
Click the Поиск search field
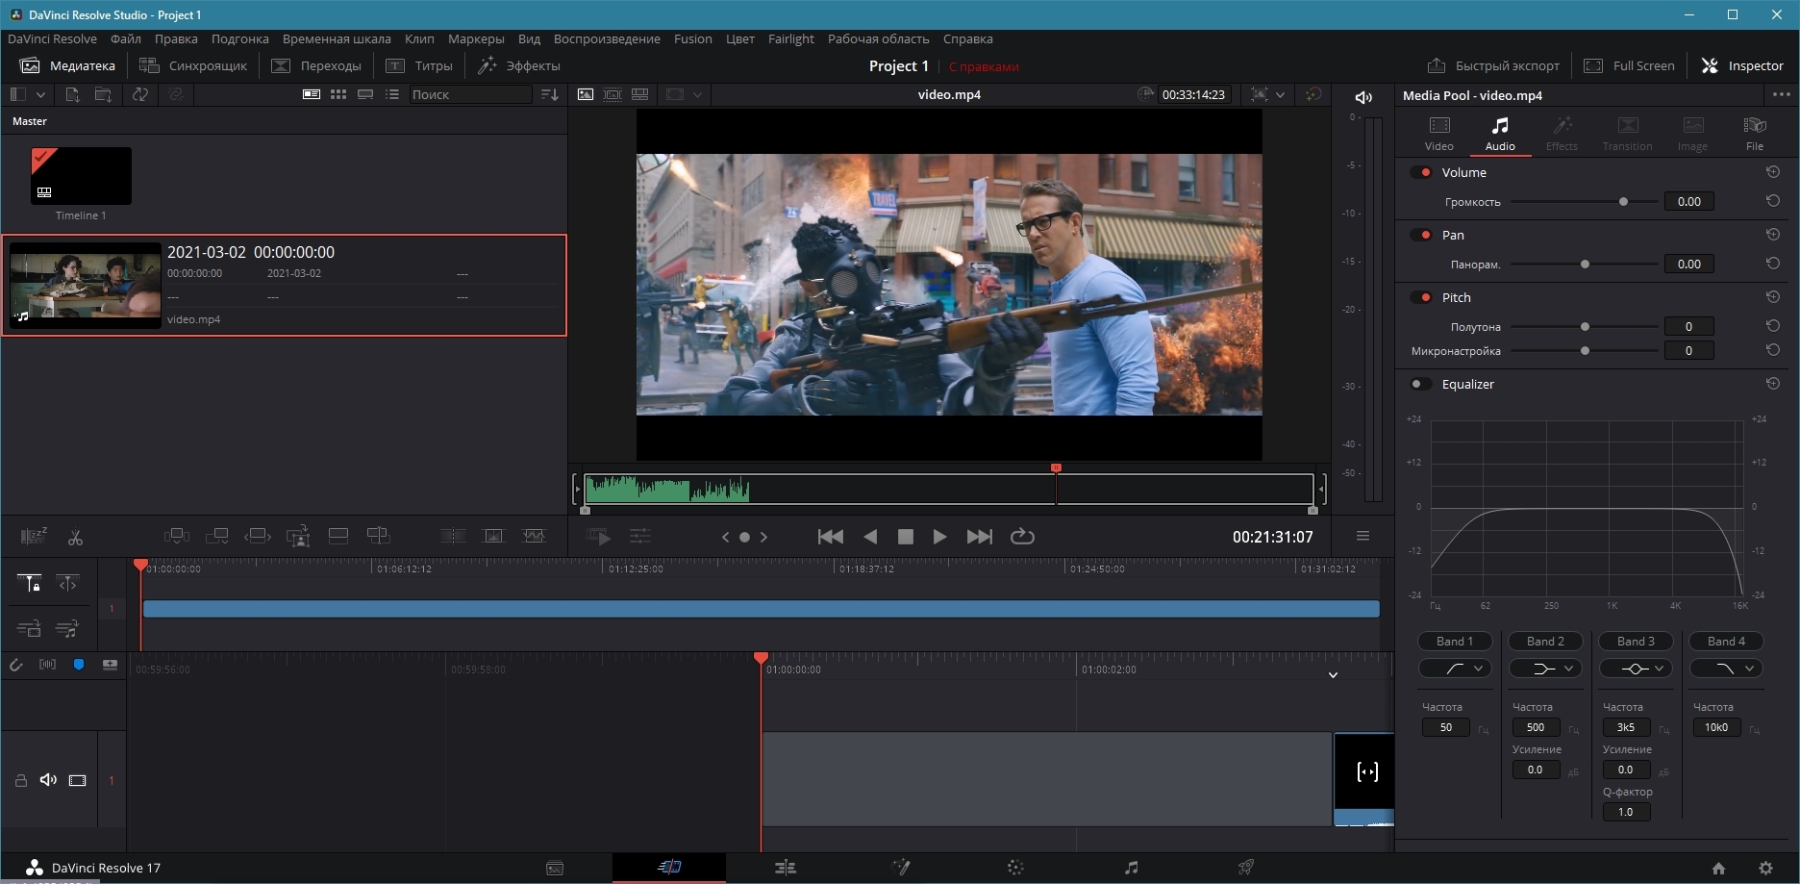[470, 94]
